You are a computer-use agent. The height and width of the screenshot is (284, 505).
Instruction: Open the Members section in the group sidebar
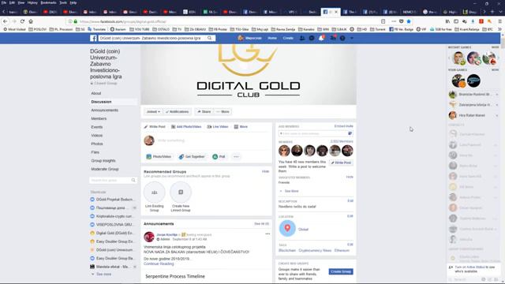99,118
